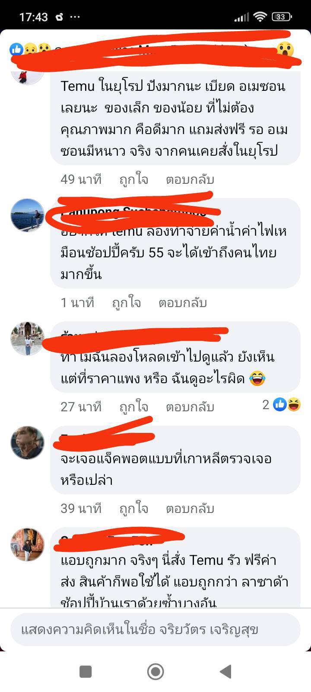Like the 49 นาที Temu Europe comment
The image size is (311, 692).
pos(134,179)
